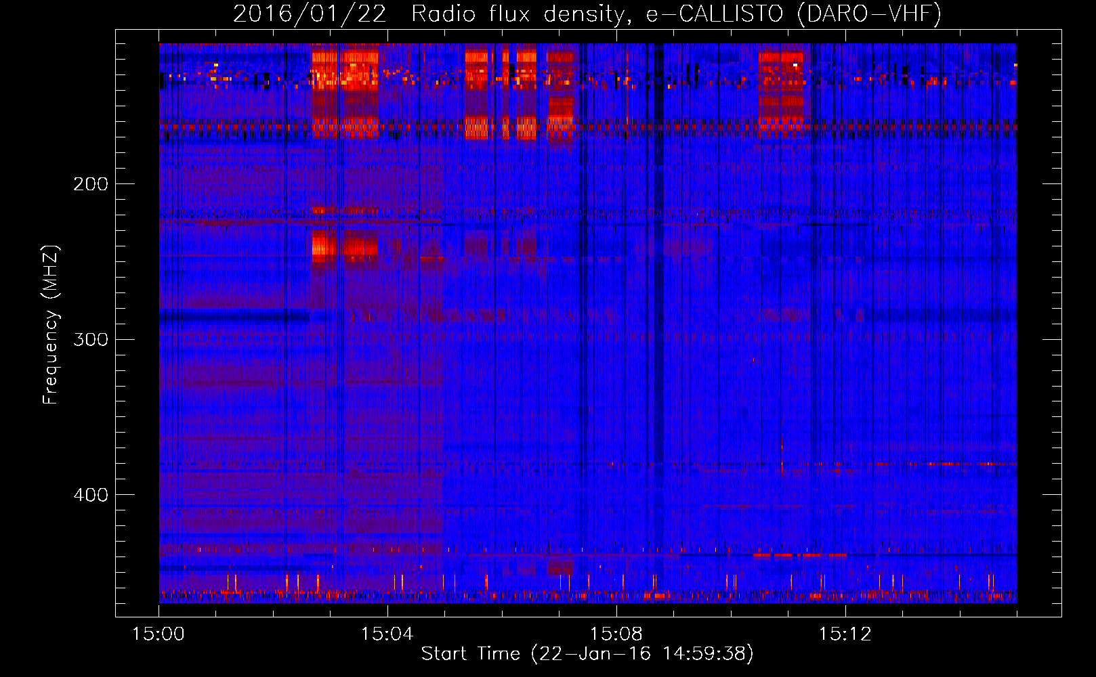The image size is (1096, 677).
Task: Click the 15:04 time tick label
Action: coord(387,634)
